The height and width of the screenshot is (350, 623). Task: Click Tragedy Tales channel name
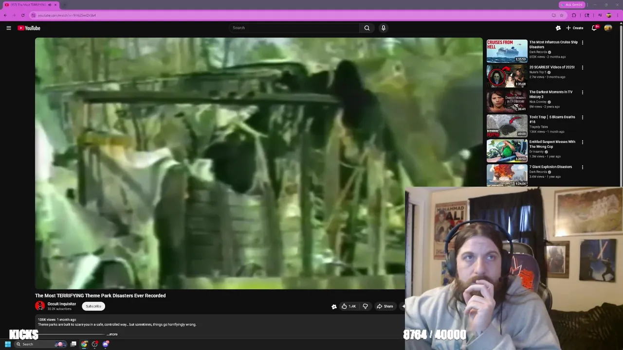[x=539, y=127]
